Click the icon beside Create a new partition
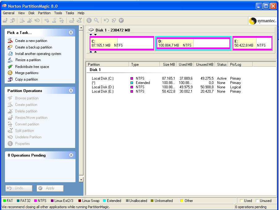 [10, 41]
